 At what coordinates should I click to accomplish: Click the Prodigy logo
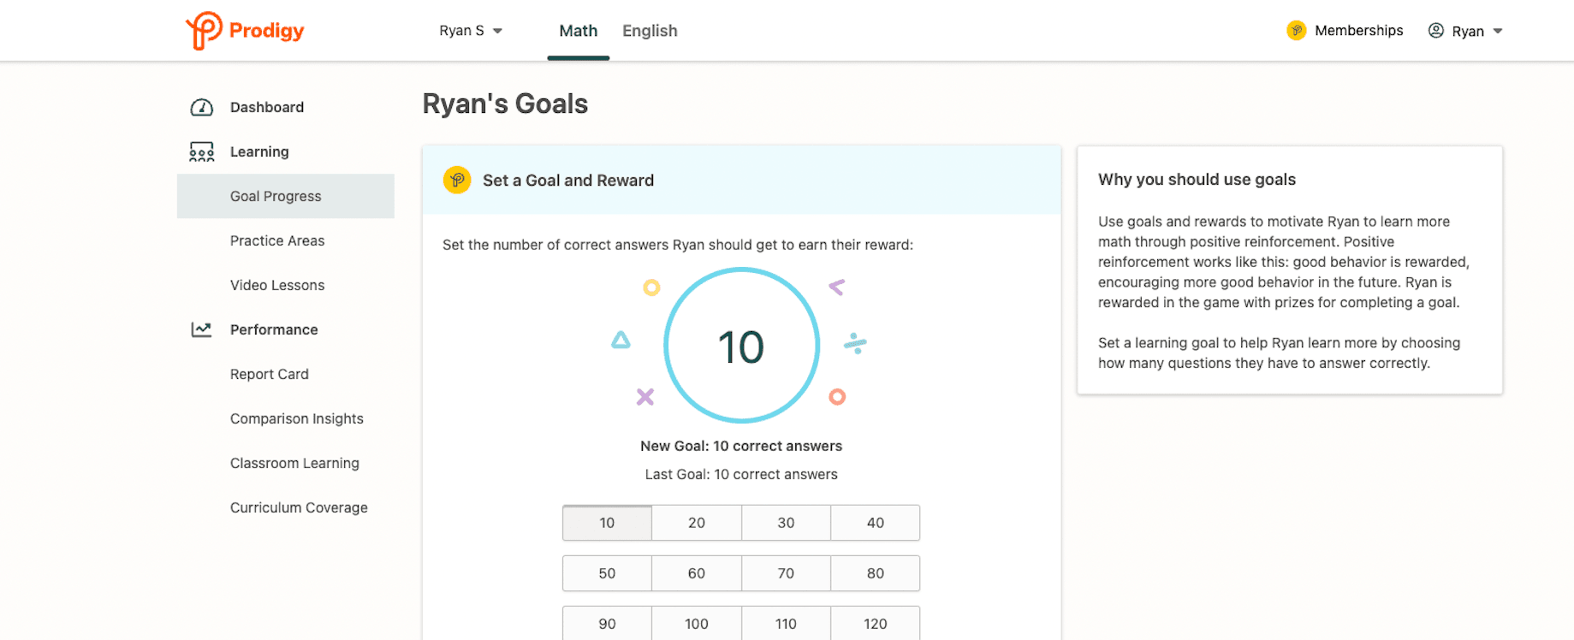pyautogui.click(x=245, y=30)
